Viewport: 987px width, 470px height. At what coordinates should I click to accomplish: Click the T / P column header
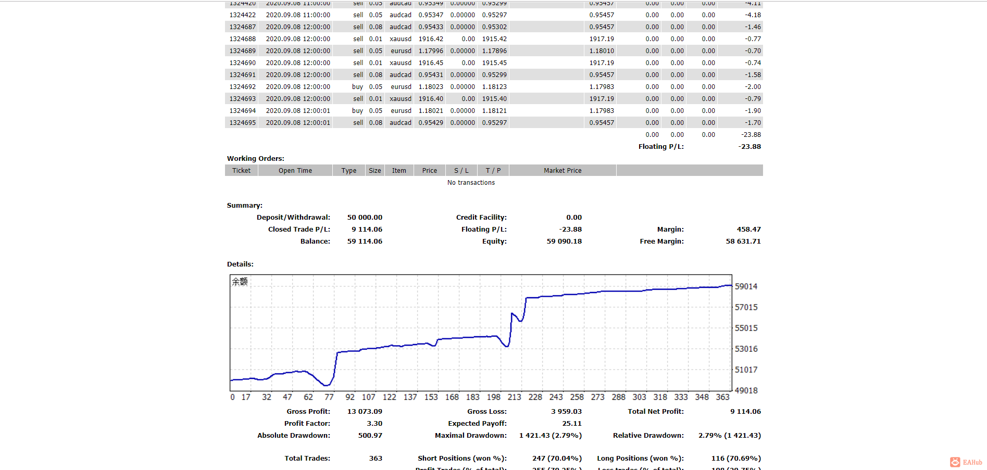[493, 171]
